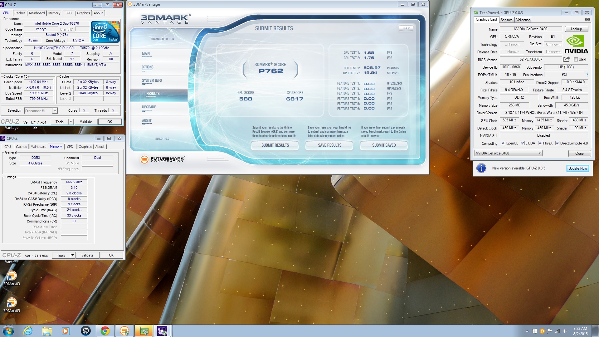Toggle the PhysX checkbox

pyautogui.click(x=540, y=143)
